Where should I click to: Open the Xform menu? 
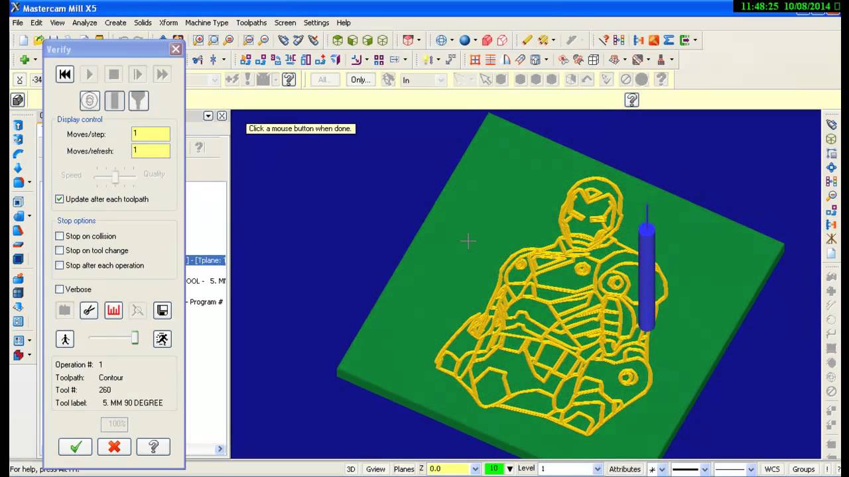[x=168, y=23]
